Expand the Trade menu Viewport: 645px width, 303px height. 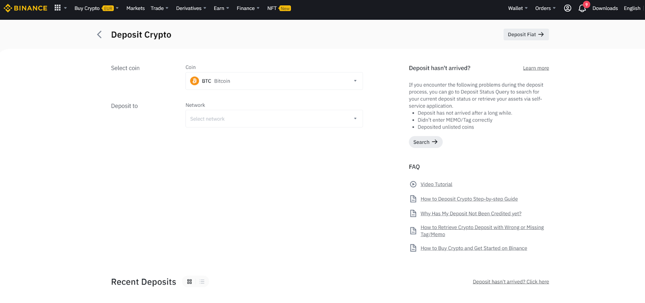coord(160,8)
